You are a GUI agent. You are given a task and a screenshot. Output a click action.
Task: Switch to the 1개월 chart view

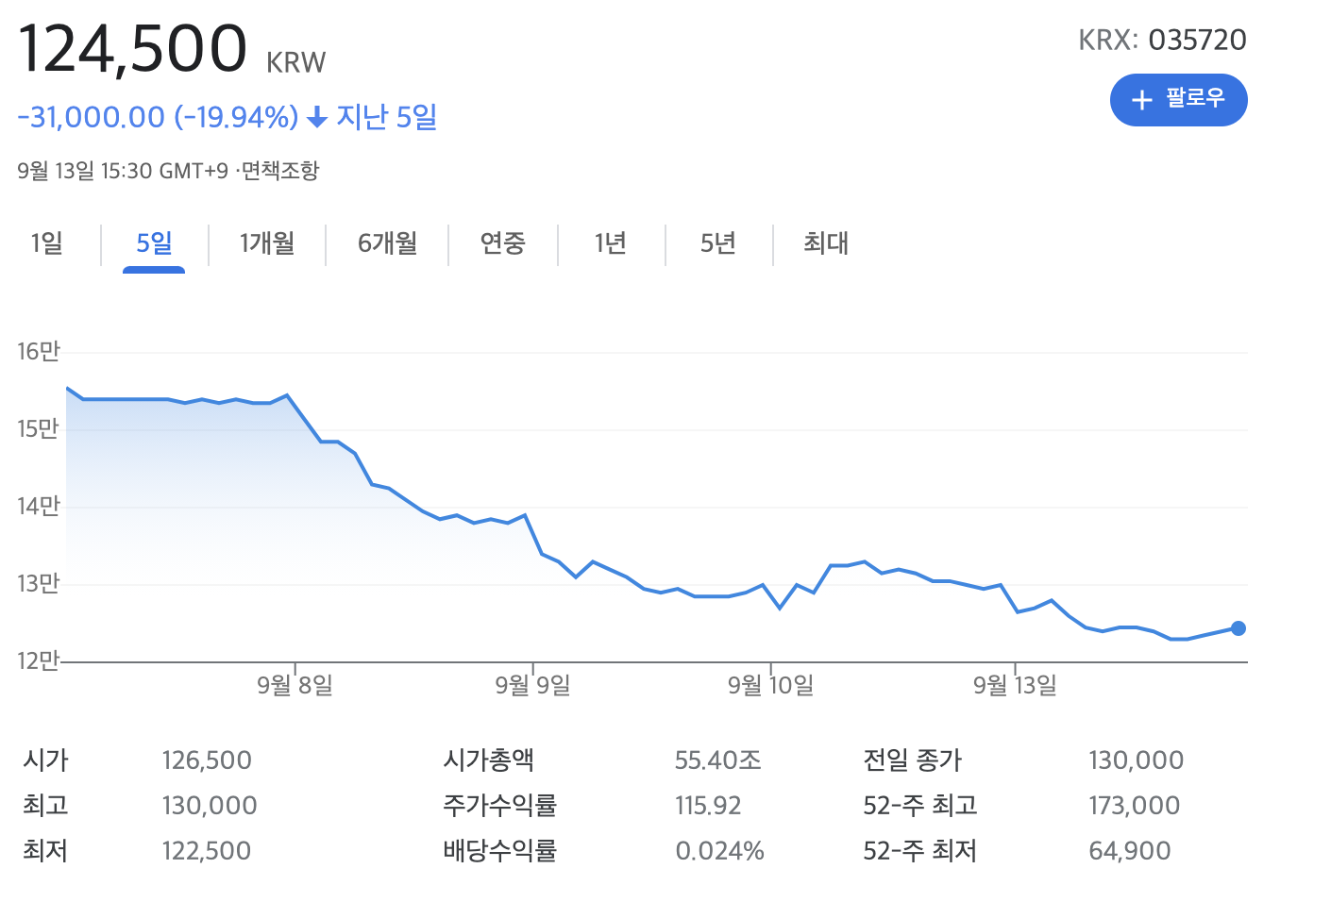pyautogui.click(x=266, y=243)
